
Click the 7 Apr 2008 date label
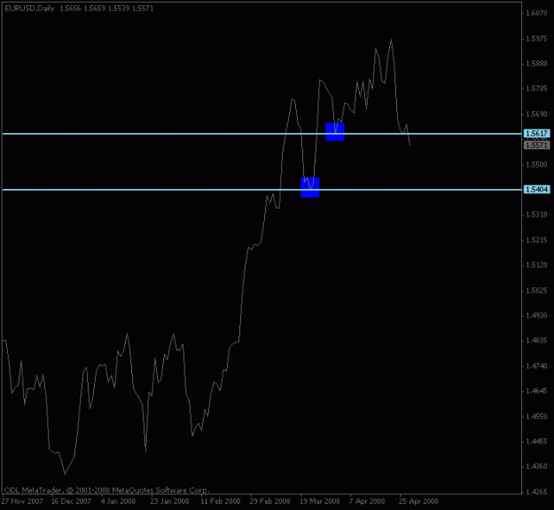click(x=367, y=501)
